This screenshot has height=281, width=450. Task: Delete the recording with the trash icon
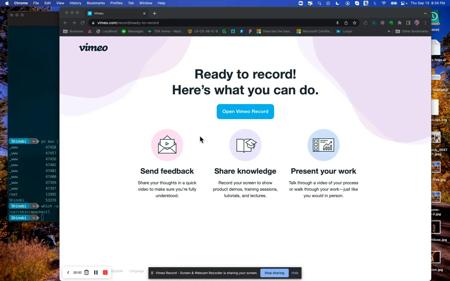pos(87,272)
